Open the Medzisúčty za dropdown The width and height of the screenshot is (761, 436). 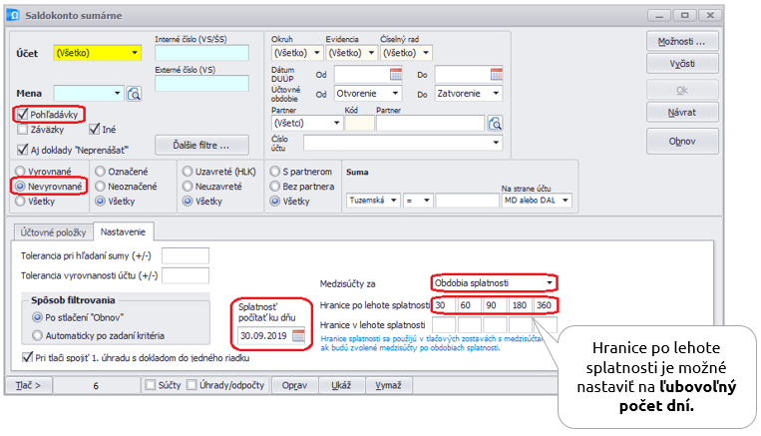tap(550, 282)
